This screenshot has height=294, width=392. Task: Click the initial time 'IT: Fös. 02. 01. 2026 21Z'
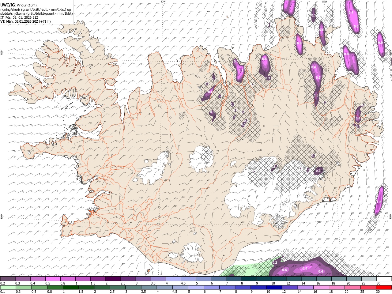[19, 17]
